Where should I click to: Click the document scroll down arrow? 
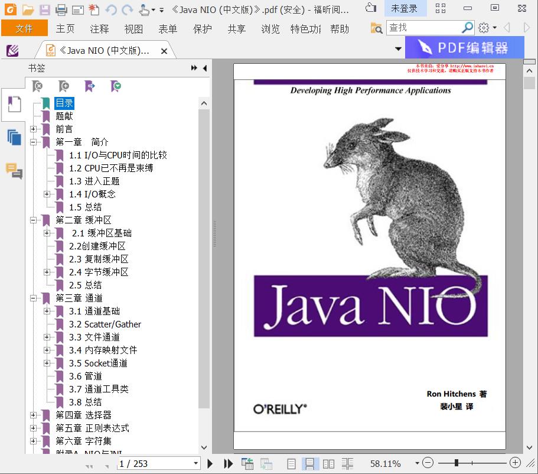[x=529, y=447]
